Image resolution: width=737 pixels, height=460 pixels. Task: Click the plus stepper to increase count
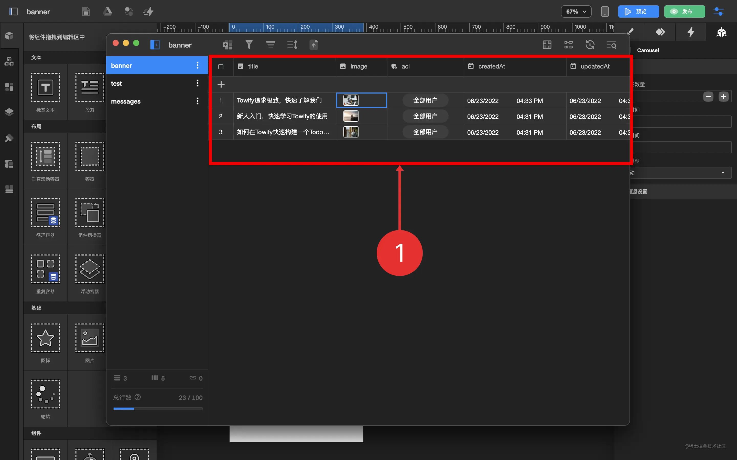click(723, 97)
